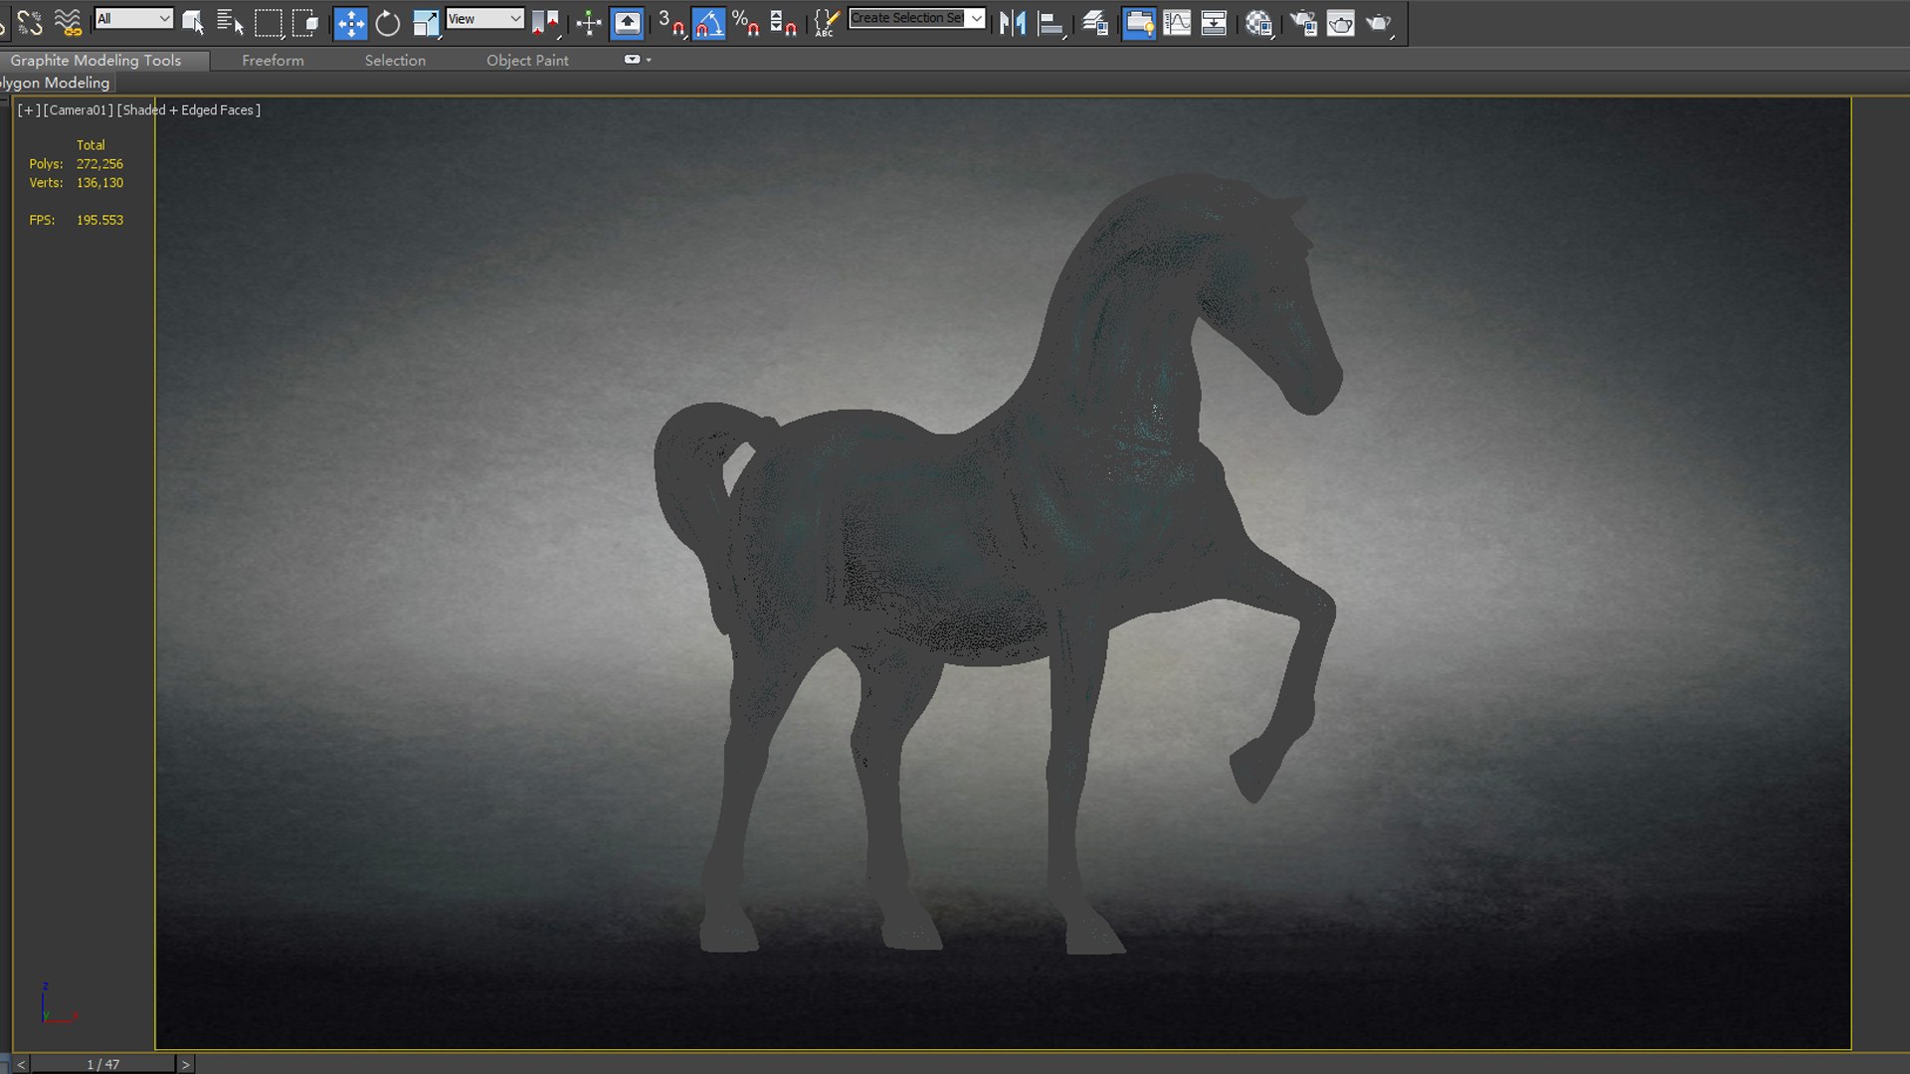Image resolution: width=1910 pixels, height=1074 pixels.
Task: Toggle 3D Snaps button
Action: (x=671, y=23)
